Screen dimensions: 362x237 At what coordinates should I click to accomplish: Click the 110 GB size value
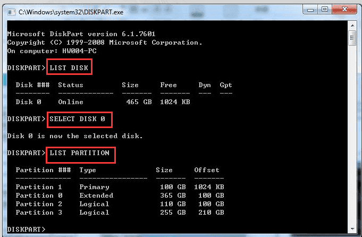click(173, 204)
